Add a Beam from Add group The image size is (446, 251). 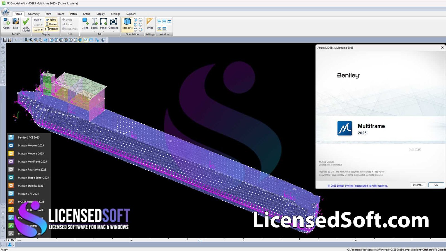pyautogui.click(x=94, y=23)
